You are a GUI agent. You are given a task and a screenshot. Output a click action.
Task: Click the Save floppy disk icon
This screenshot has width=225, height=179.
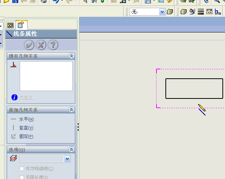15,1
